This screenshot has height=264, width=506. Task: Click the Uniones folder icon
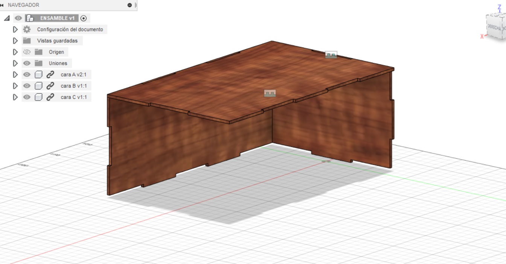point(39,63)
